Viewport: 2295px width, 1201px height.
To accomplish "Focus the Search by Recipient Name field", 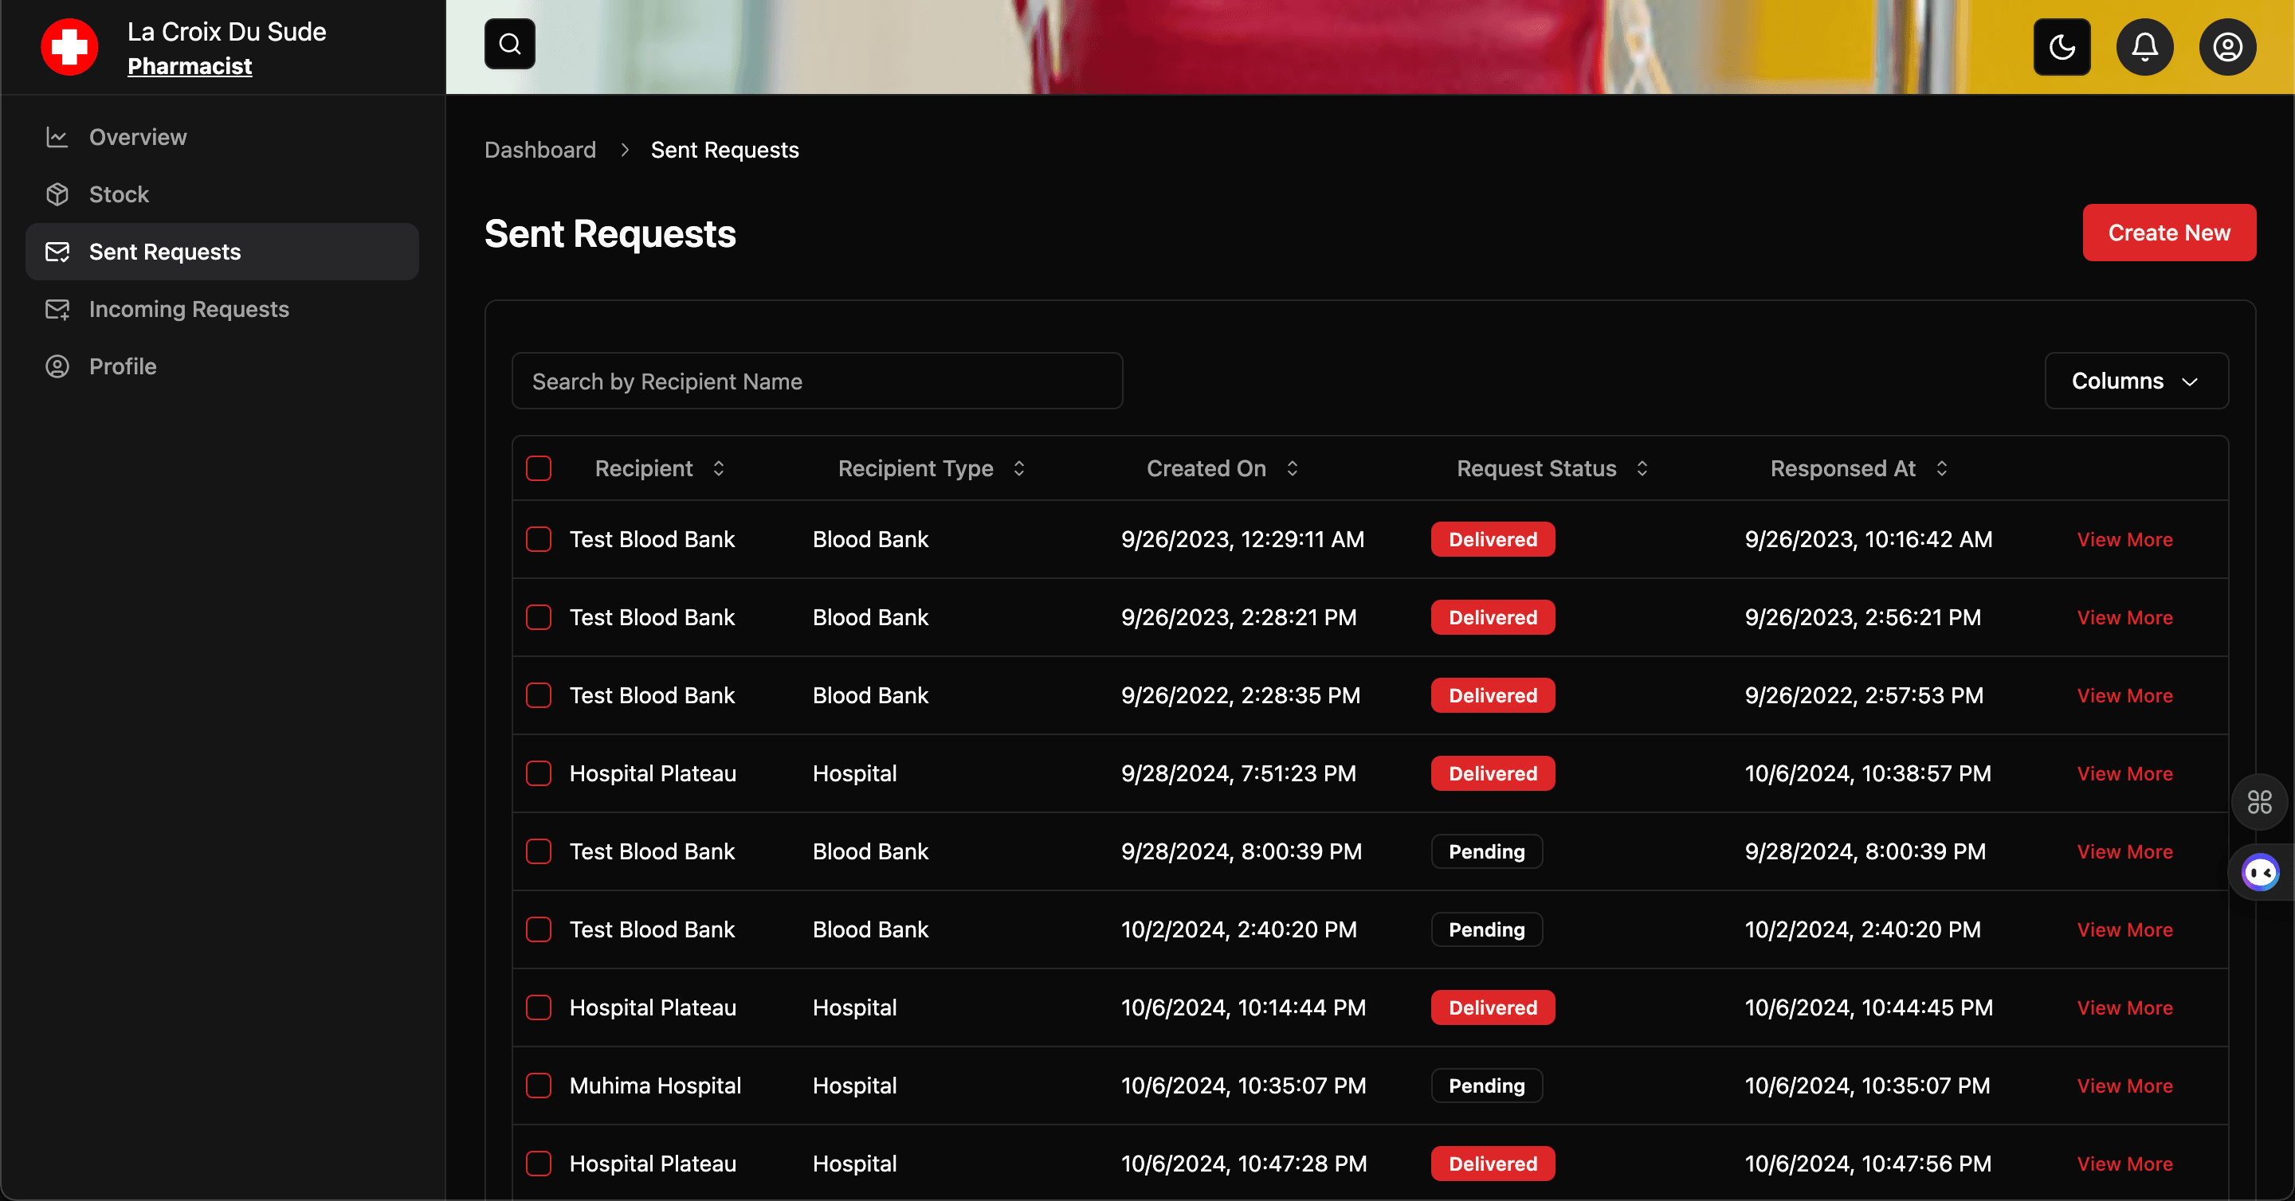I will 817,381.
